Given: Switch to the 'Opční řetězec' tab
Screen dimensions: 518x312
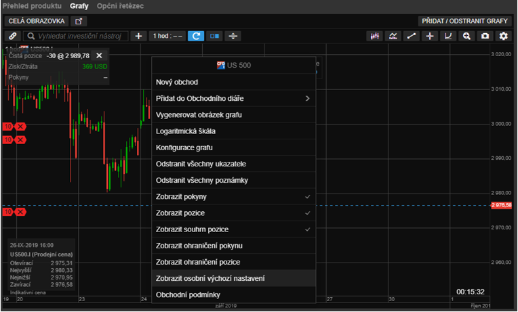Looking at the screenshot, I should (120, 5).
